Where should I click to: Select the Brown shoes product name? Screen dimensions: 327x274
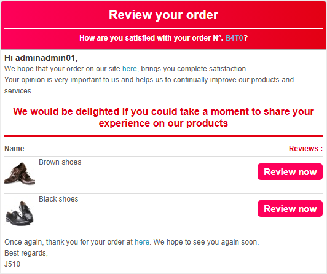[60, 162]
